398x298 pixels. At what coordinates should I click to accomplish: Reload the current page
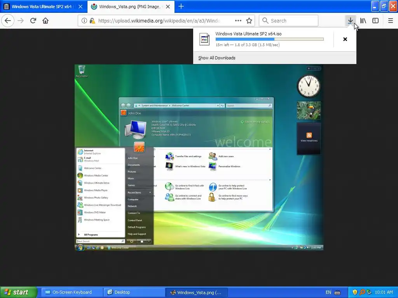pos(33,21)
